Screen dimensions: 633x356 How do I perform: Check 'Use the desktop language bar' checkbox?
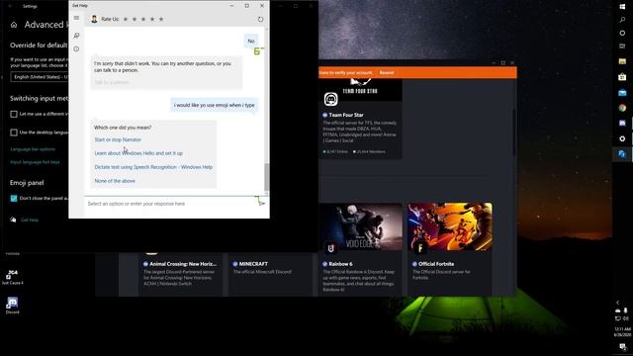pyautogui.click(x=14, y=133)
